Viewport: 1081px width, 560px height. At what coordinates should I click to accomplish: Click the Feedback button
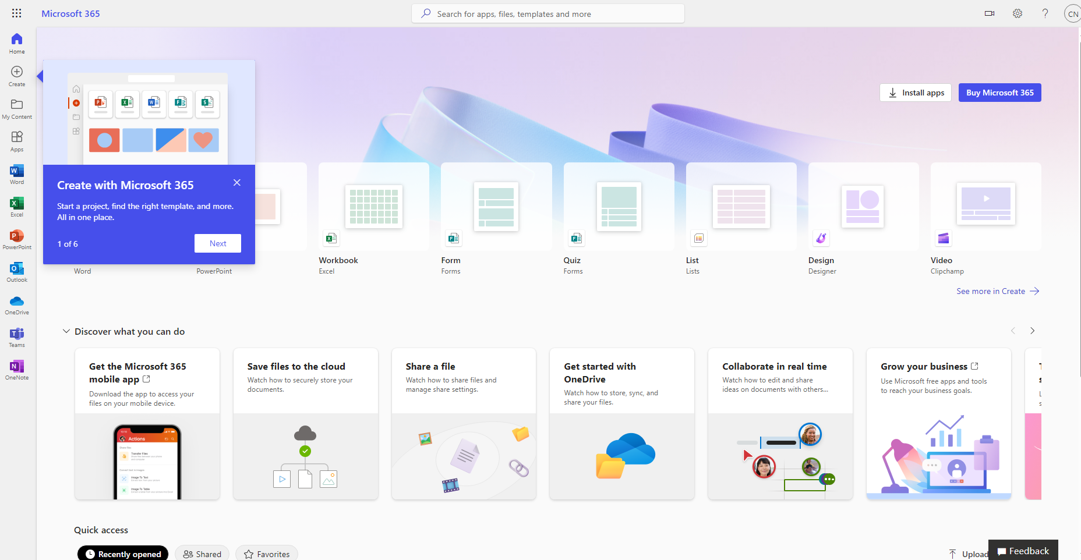point(1023,551)
